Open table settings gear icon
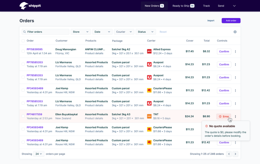The height and width of the screenshot is (164, 260). [235, 32]
